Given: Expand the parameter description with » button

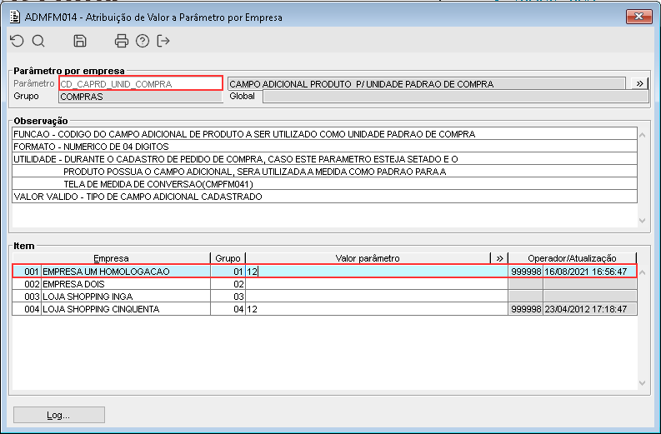Looking at the screenshot, I should 639,83.
